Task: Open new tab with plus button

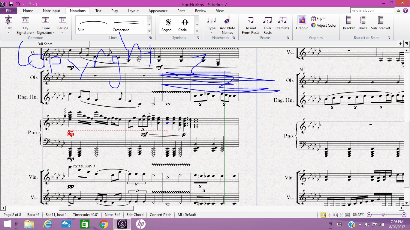Action: [x=400, y=44]
